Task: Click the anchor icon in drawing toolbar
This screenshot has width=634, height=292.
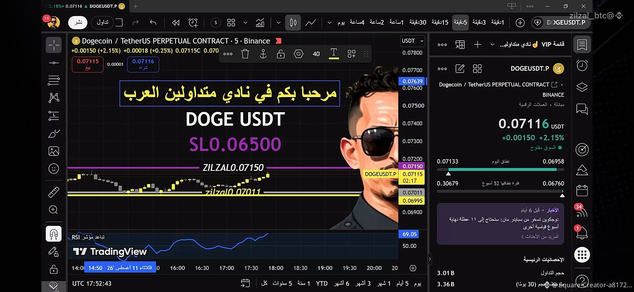Action: [x=263, y=54]
